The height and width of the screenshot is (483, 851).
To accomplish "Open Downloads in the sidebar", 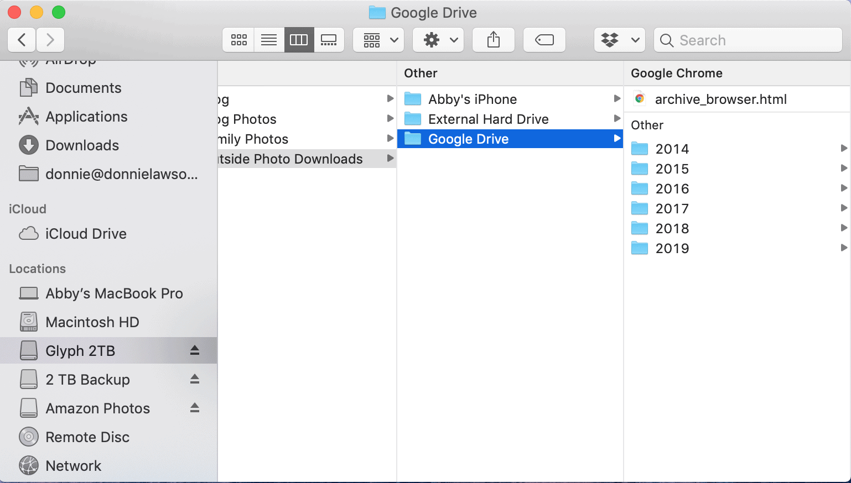I will tap(108, 145).
